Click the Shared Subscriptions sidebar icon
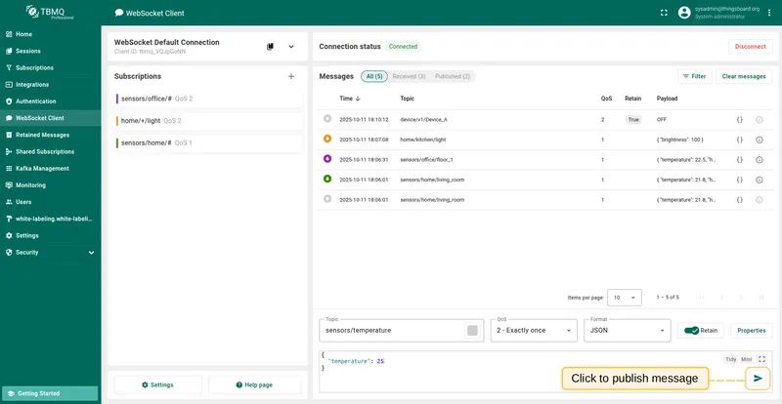The height and width of the screenshot is (404, 782). 9,151
